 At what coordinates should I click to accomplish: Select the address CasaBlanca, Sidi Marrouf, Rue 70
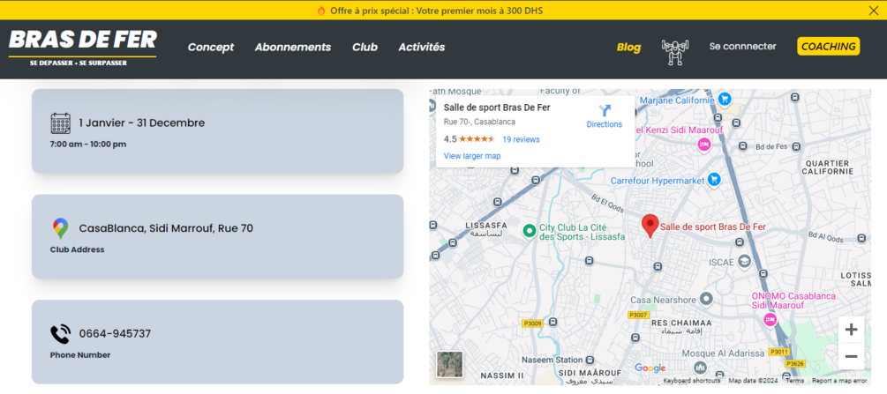[x=166, y=228]
